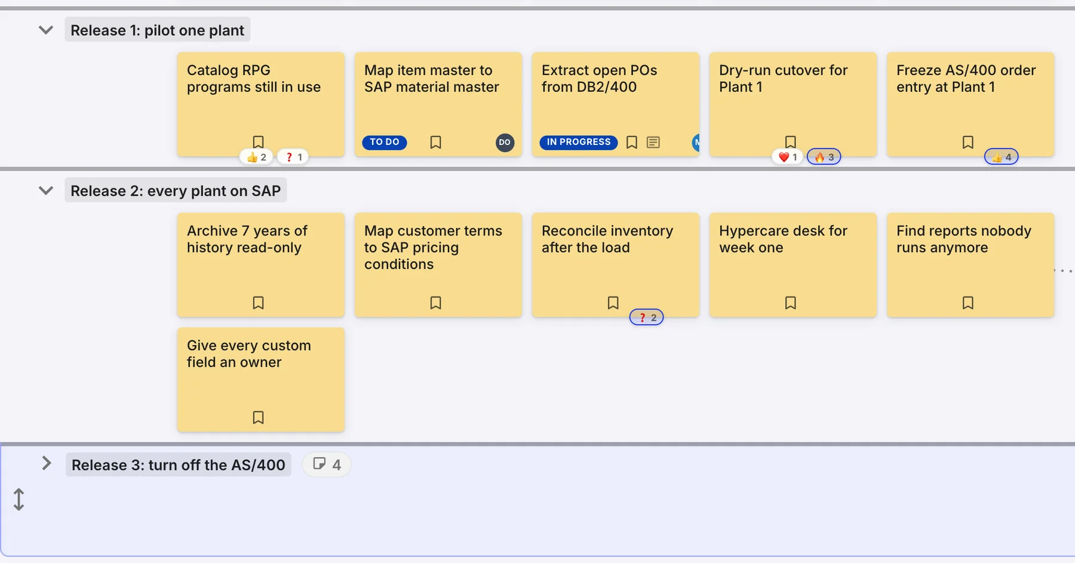Collapse the Release 1: pilot one plant section
The width and height of the screenshot is (1075, 563).
coord(46,30)
